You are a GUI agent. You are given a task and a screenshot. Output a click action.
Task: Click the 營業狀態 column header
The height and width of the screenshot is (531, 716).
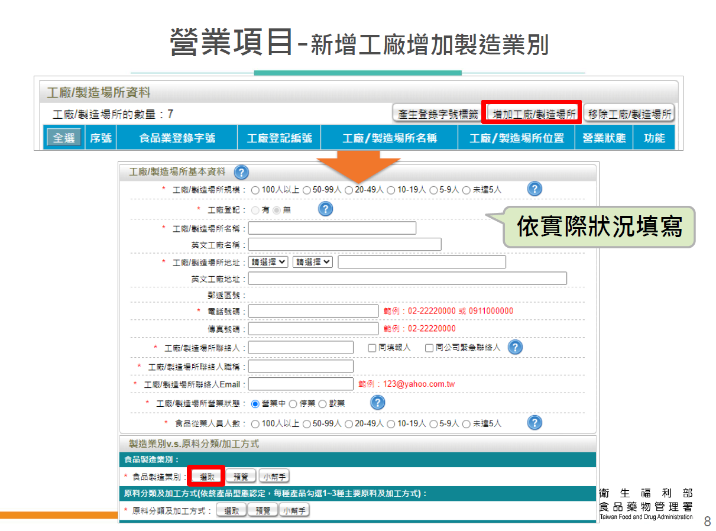tap(604, 138)
